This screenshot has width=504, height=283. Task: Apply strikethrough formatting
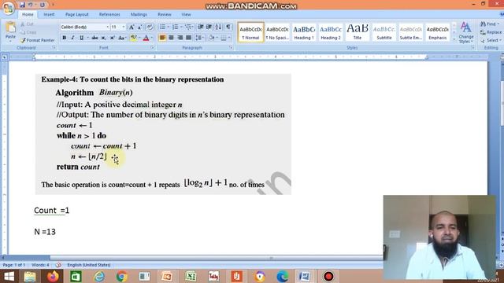click(x=94, y=38)
